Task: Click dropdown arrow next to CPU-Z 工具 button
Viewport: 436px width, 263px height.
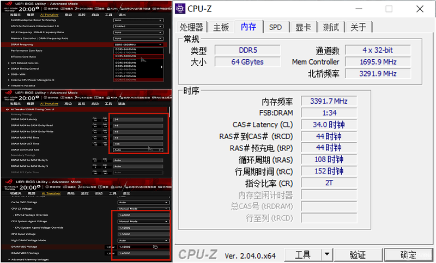Action: point(328,254)
